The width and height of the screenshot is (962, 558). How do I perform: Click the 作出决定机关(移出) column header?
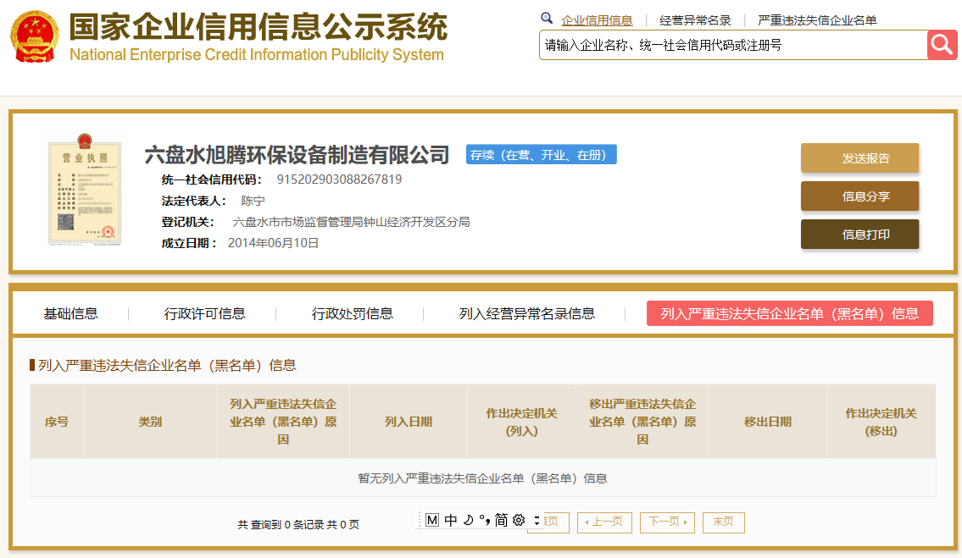point(881,422)
